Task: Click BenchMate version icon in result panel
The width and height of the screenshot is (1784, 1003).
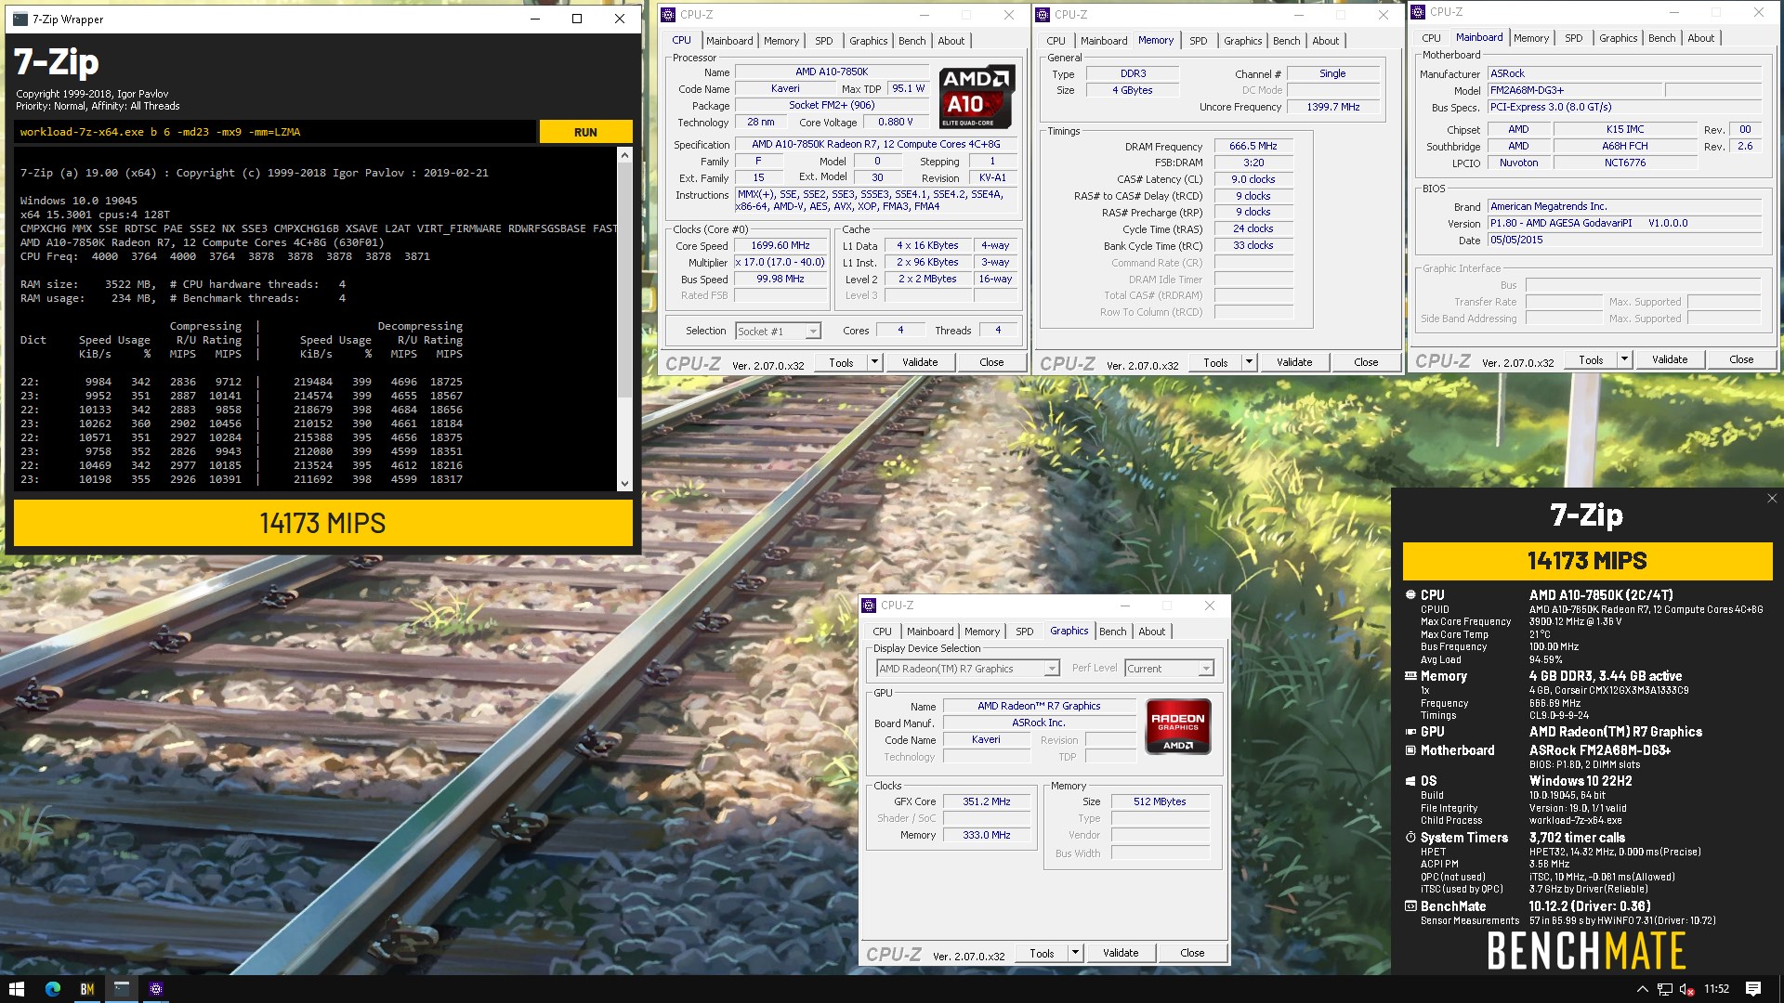Action: [x=1410, y=906]
